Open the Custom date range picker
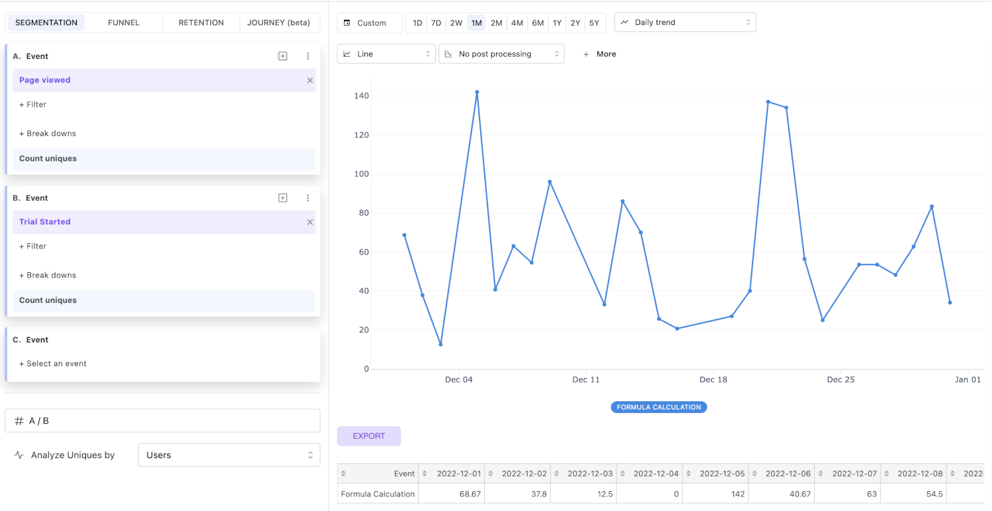This screenshot has width=992, height=511. [370, 22]
